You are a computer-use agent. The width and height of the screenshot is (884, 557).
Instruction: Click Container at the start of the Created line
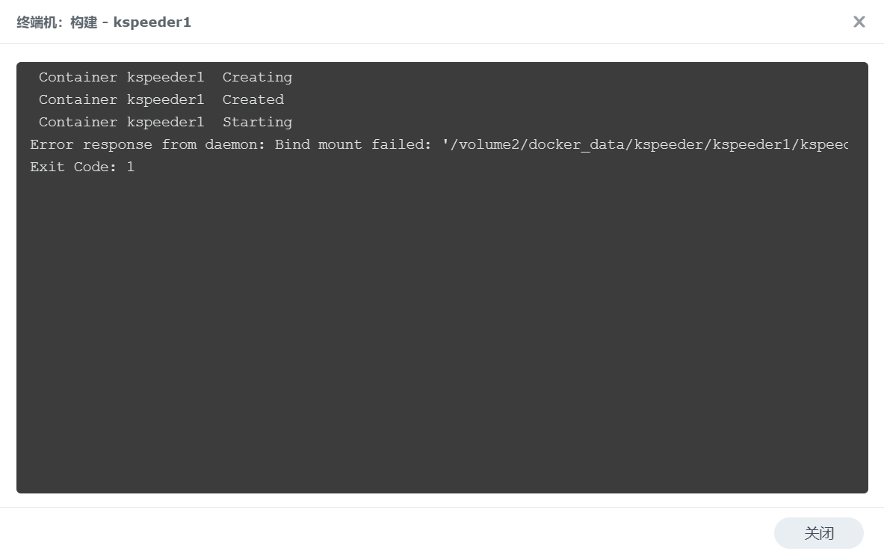78,99
